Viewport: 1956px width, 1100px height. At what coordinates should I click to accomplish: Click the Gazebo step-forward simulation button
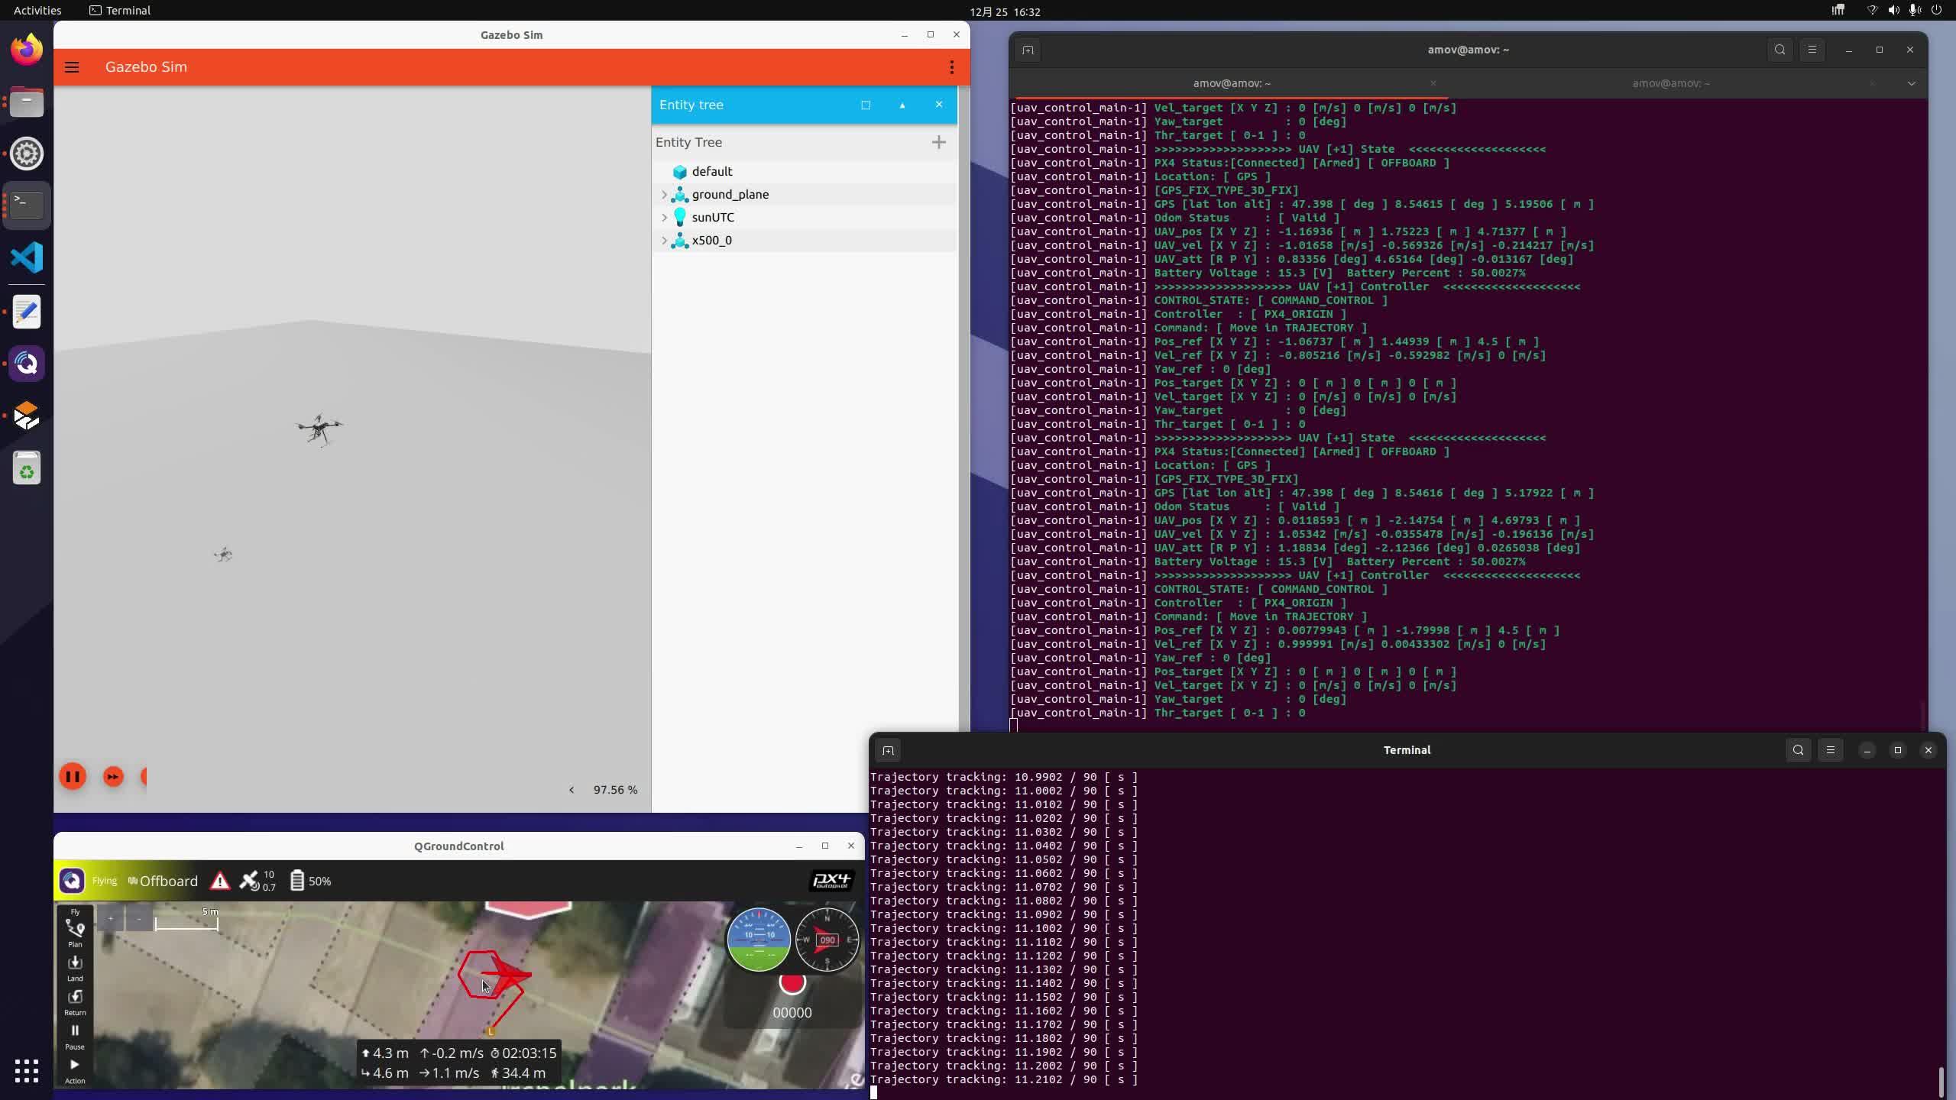point(113,777)
